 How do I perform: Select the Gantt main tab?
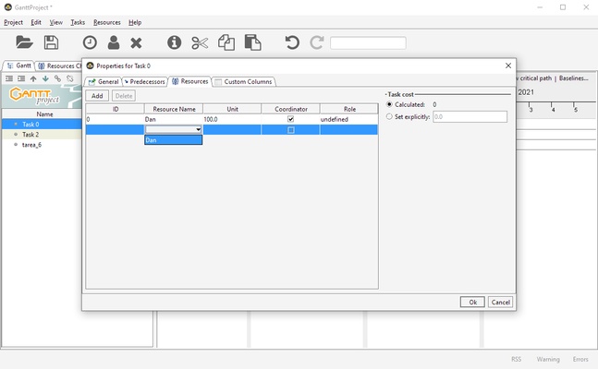pos(19,65)
